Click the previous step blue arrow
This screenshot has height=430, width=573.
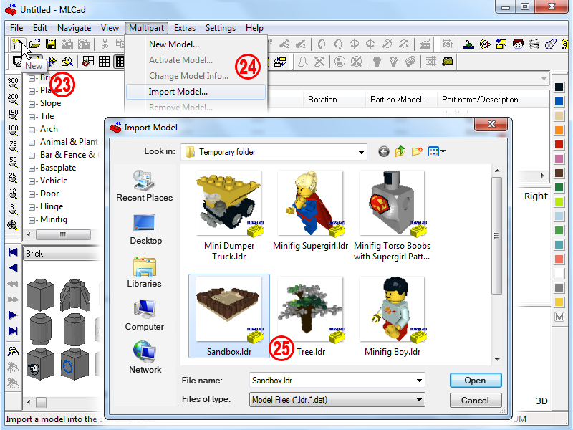tap(13, 268)
